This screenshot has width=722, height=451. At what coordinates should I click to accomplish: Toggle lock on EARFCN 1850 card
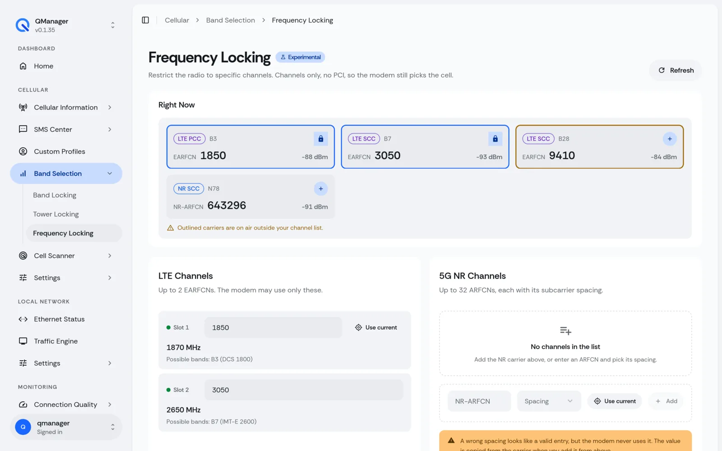[321, 139]
